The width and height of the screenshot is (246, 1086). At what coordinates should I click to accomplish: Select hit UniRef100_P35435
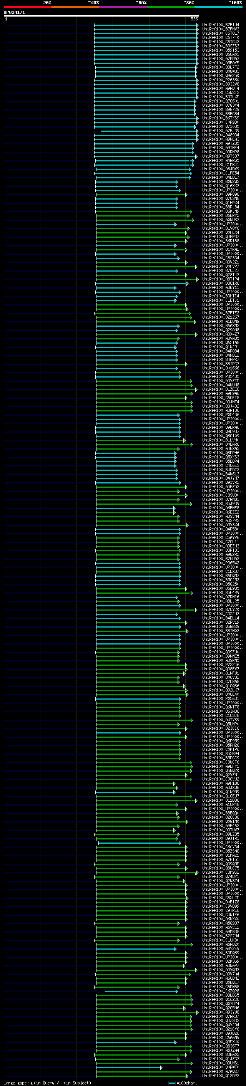(x=221, y=376)
